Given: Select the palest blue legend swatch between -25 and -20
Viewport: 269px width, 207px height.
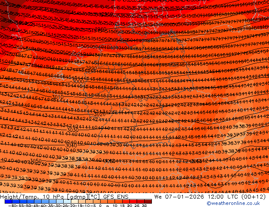Looking at the screenshot, I should [x=67, y=202].
